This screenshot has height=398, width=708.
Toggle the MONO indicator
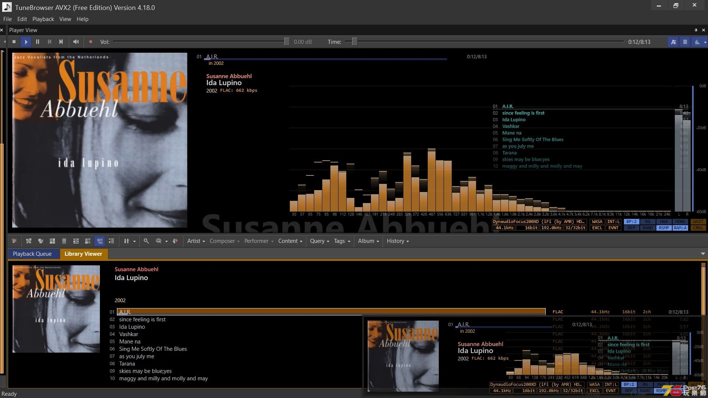[680, 222]
